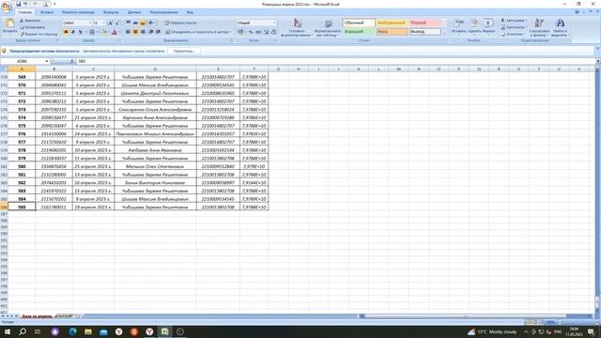The height and width of the screenshot is (338, 601).
Task: Apply the fill color bucket
Action: 104,32
